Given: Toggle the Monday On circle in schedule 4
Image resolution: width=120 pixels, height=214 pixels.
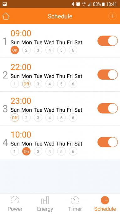Looking at the screenshot, I should click(26, 151).
